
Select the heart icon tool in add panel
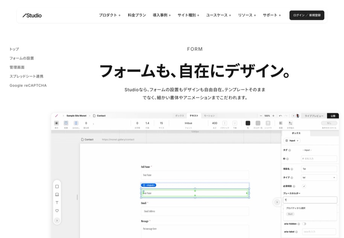click(x=57, y=211)
